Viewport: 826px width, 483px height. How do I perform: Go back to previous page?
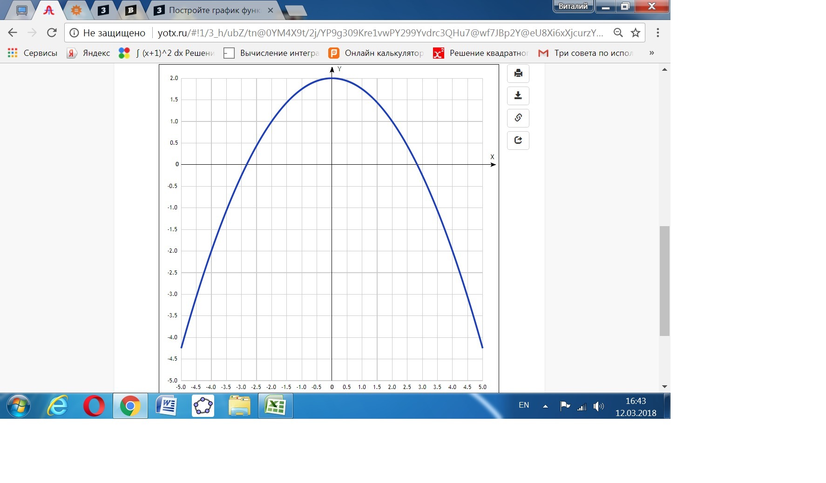point(13,33)
